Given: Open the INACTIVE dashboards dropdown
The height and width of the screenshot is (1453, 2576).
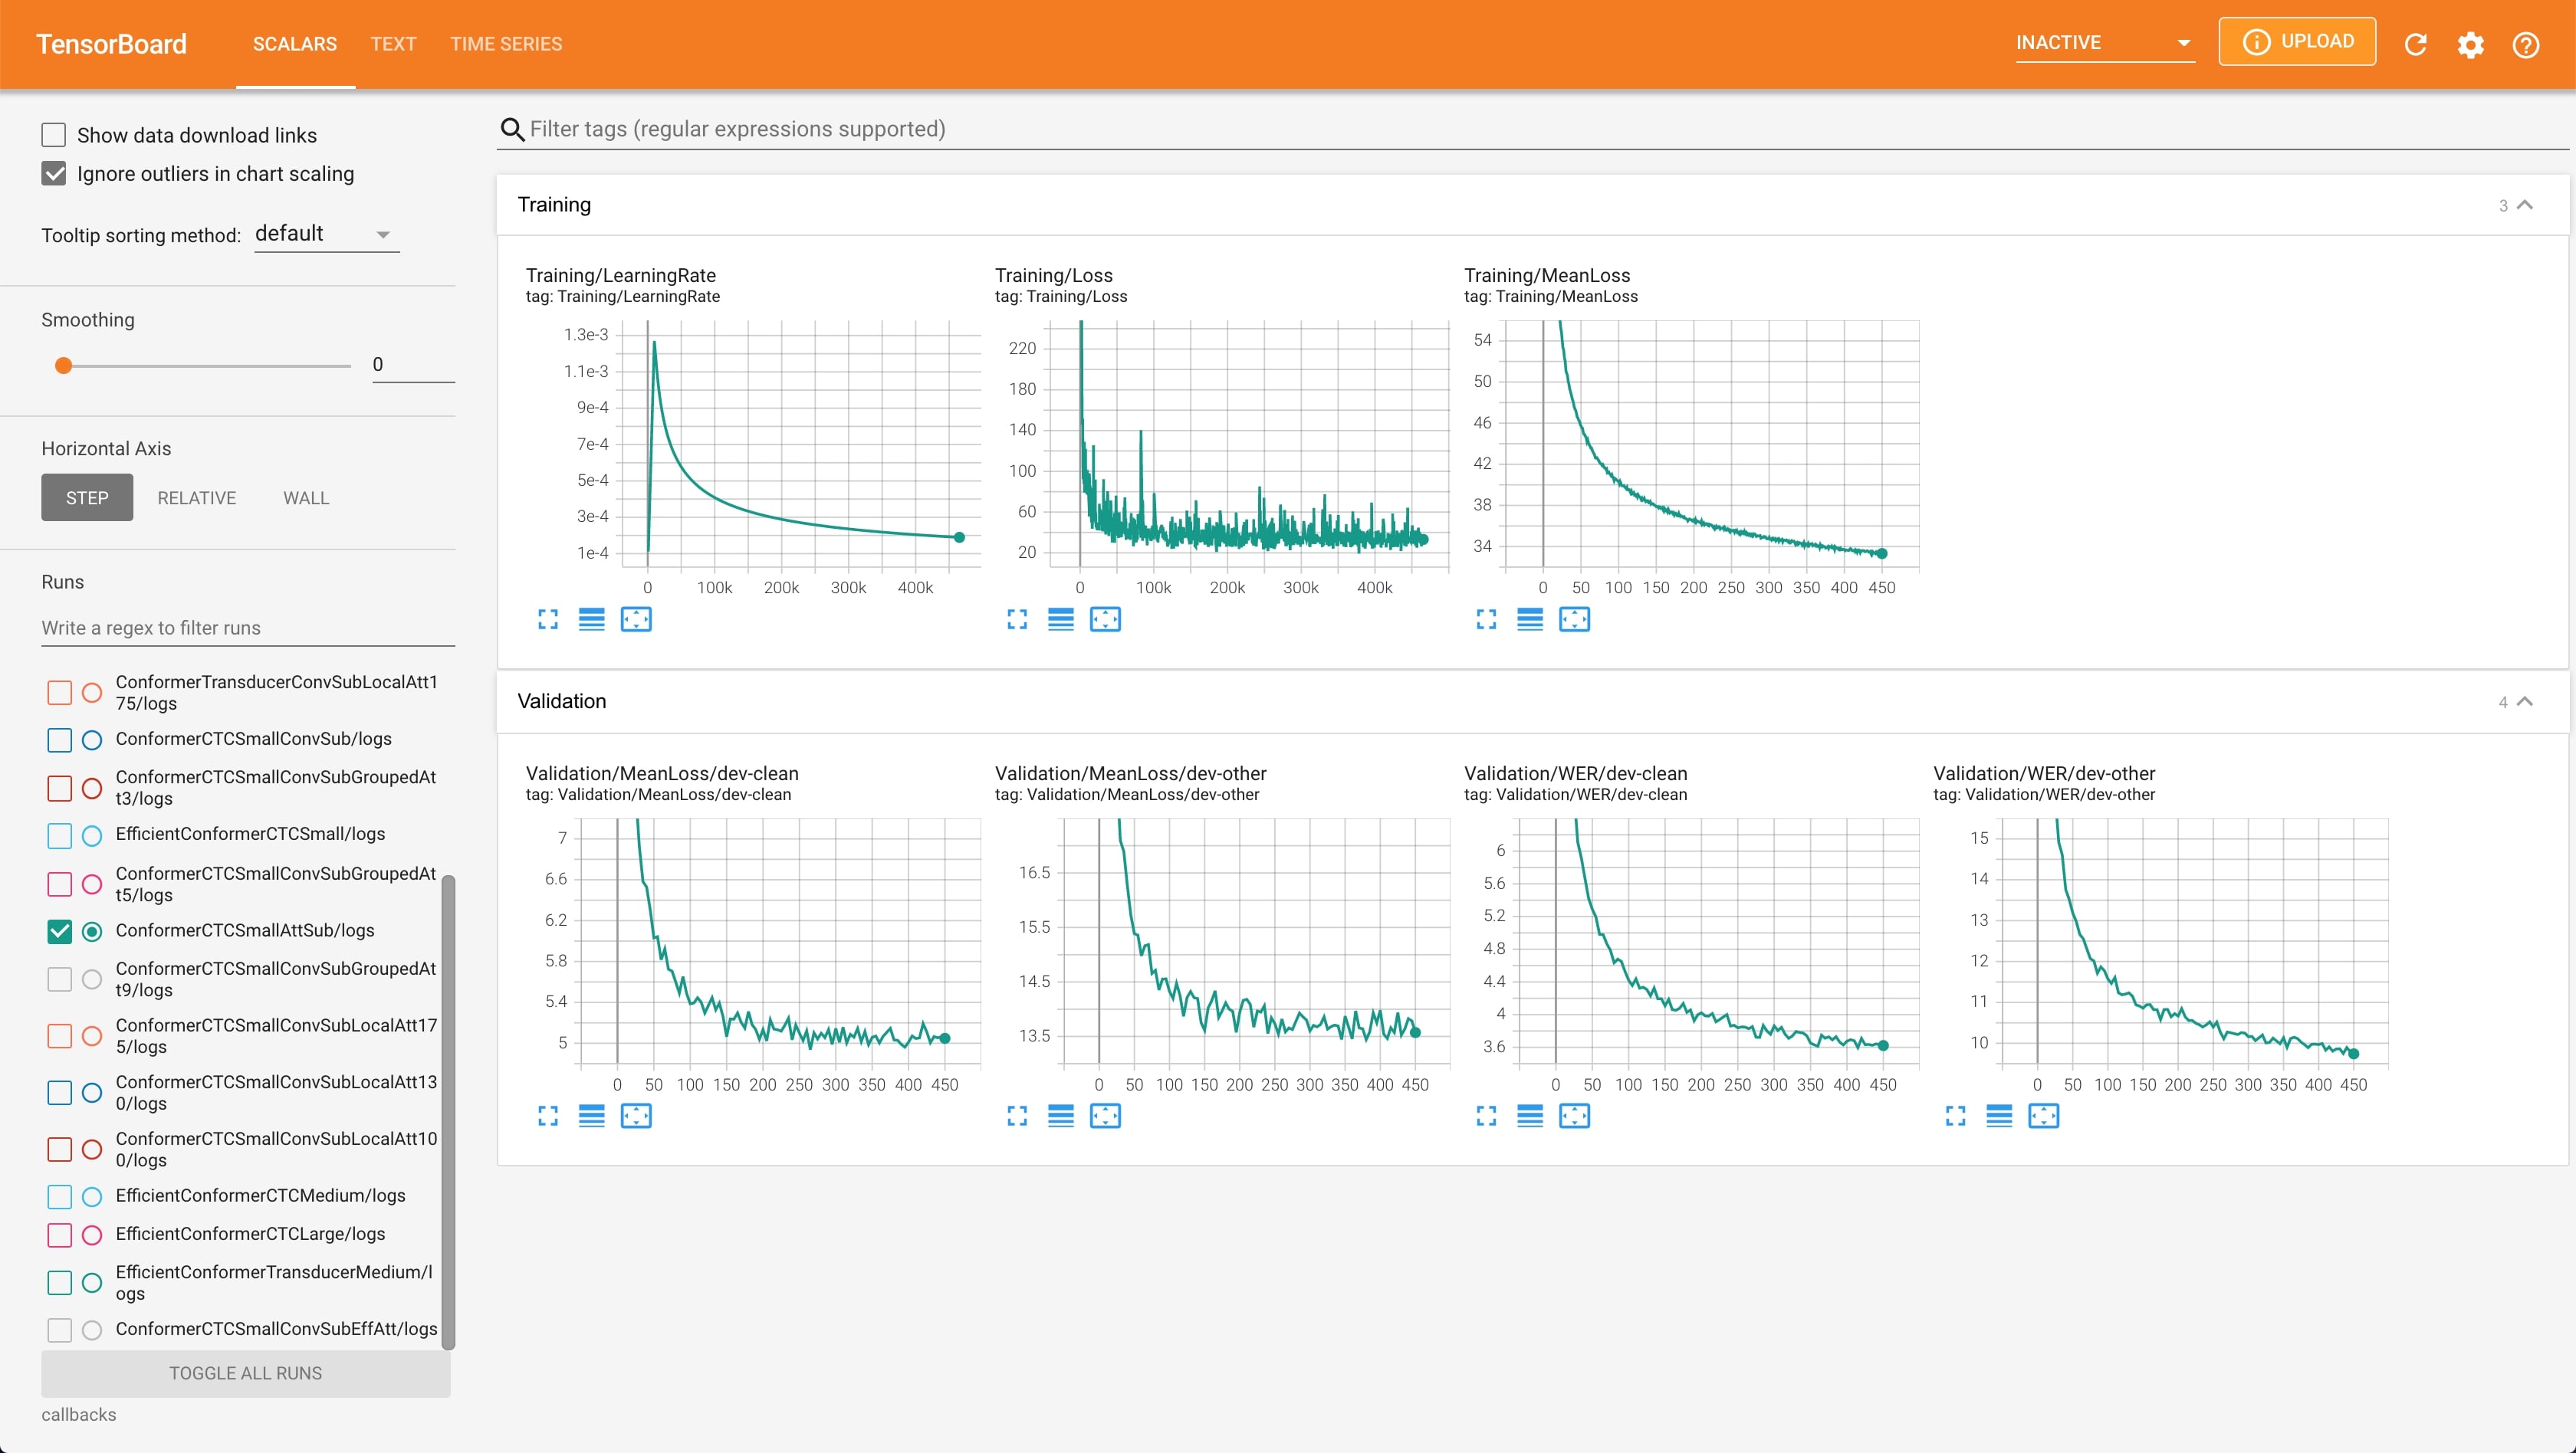Looking at the screenshot, I should (2104, 43).
